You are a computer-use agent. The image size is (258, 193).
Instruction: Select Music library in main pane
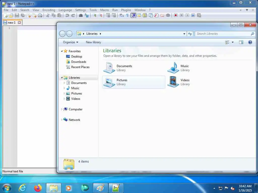pyautogui.click(x=198, y=68)
